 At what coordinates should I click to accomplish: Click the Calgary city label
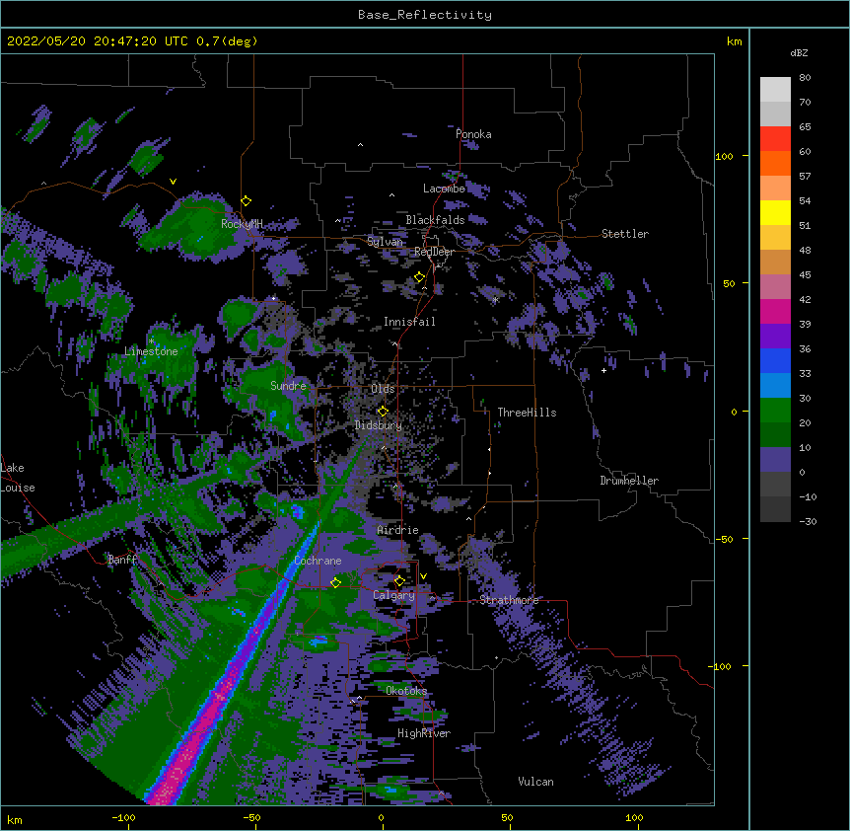(x=393, y=595)
